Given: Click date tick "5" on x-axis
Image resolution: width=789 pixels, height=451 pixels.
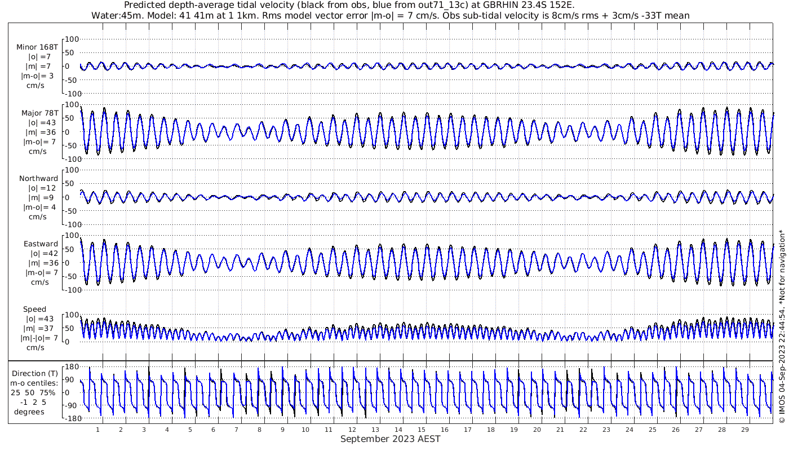Looking at the screenshot, I should (190, 430).
